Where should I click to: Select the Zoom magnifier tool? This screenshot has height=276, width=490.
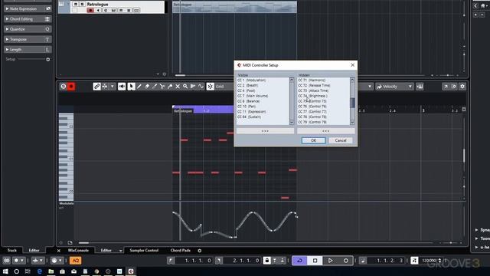(185, 87)
